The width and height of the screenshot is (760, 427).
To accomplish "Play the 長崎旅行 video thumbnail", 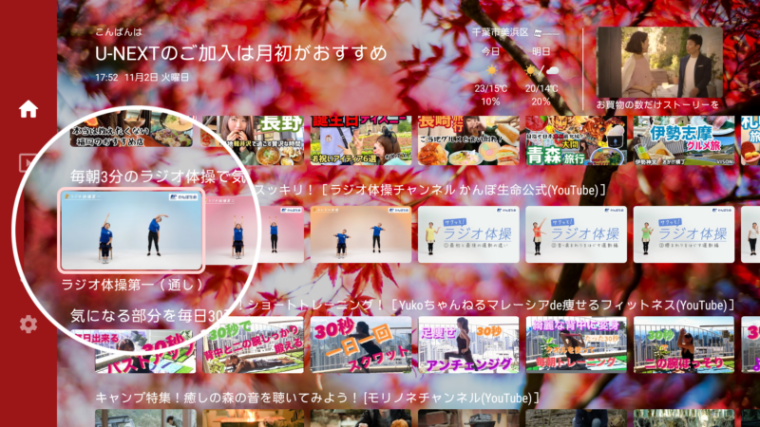I will pos(467,140).
